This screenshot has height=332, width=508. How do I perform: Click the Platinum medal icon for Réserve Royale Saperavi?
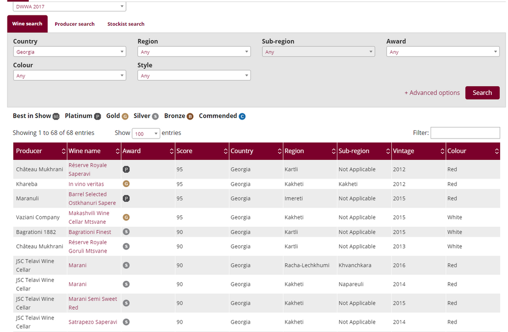coord(126,169)
